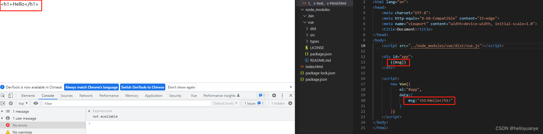Switch to the Memory tab
The width and height of the screenshot is (543, 134).
coord(132,96)
